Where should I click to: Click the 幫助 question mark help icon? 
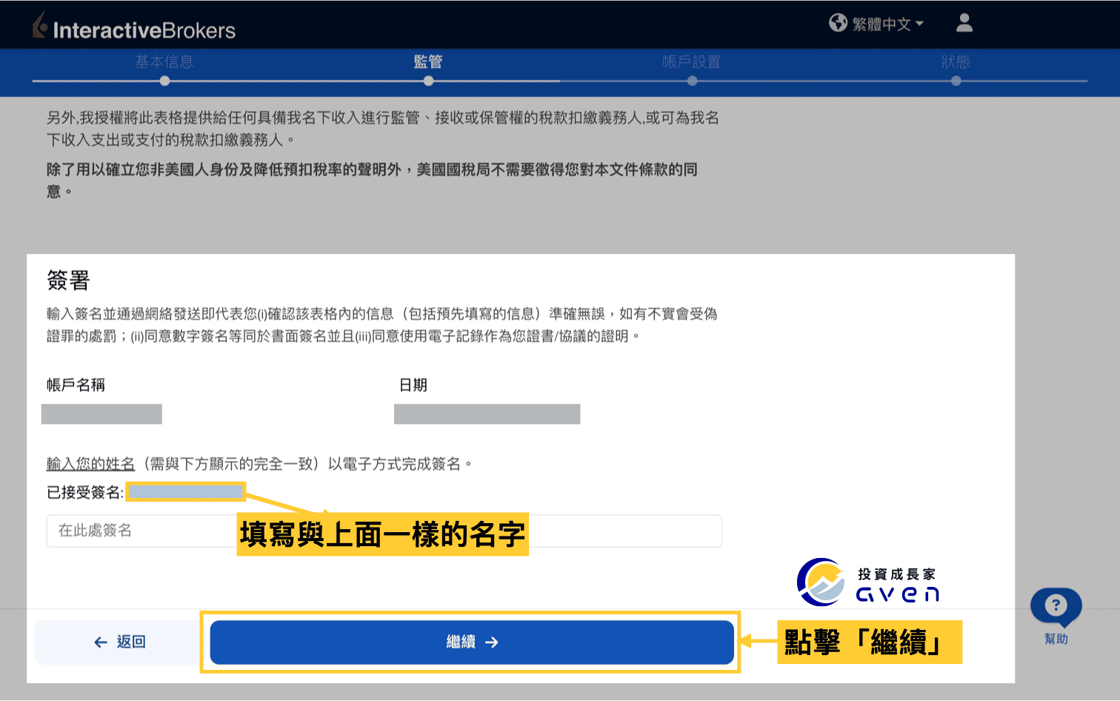tap(1055, 605)
